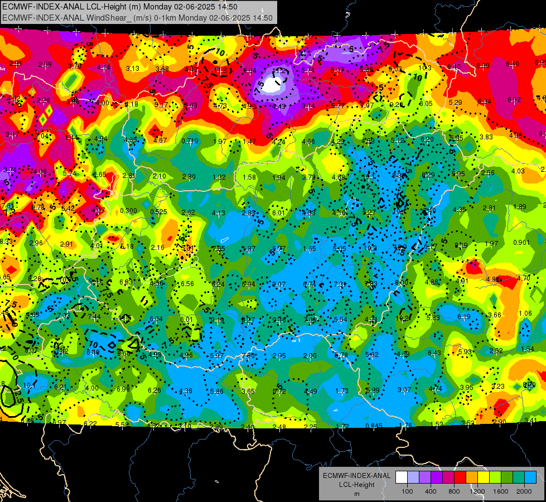Click the wind shear value '5.29'
This screenshot has height=502, width=546.
pos(456,103)
